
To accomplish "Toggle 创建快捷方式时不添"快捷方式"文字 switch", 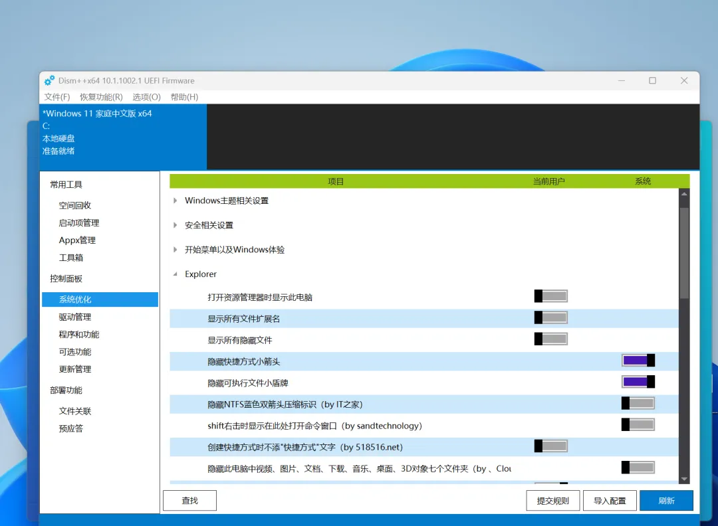I will (x=551, y=446).
